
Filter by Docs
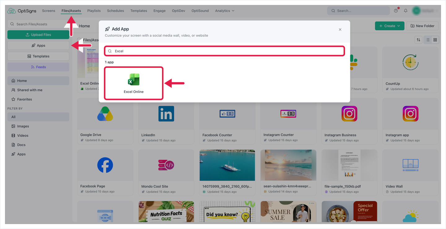(x=38, y=145)
